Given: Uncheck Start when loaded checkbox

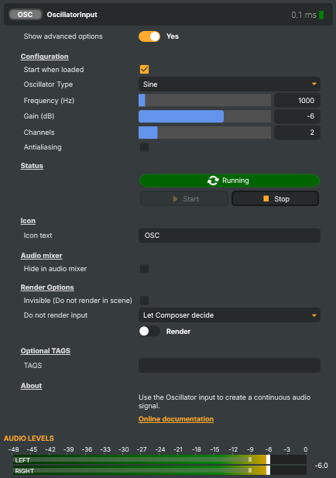Looking at the screenshot, I should pos(145,69).
